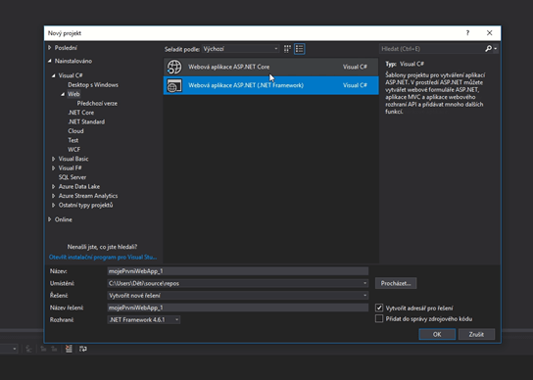
Task: Enable 'Přidat do správy zdrojového kódu' checkbox
Action: (379, 319)
